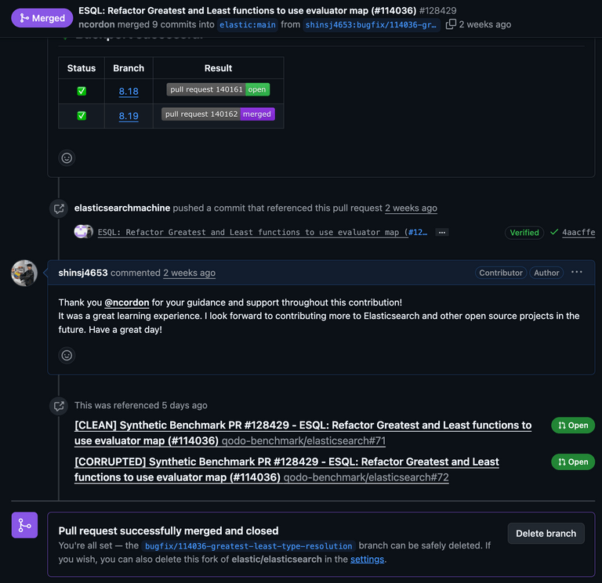Open the fork settings link

coord(368,559)
